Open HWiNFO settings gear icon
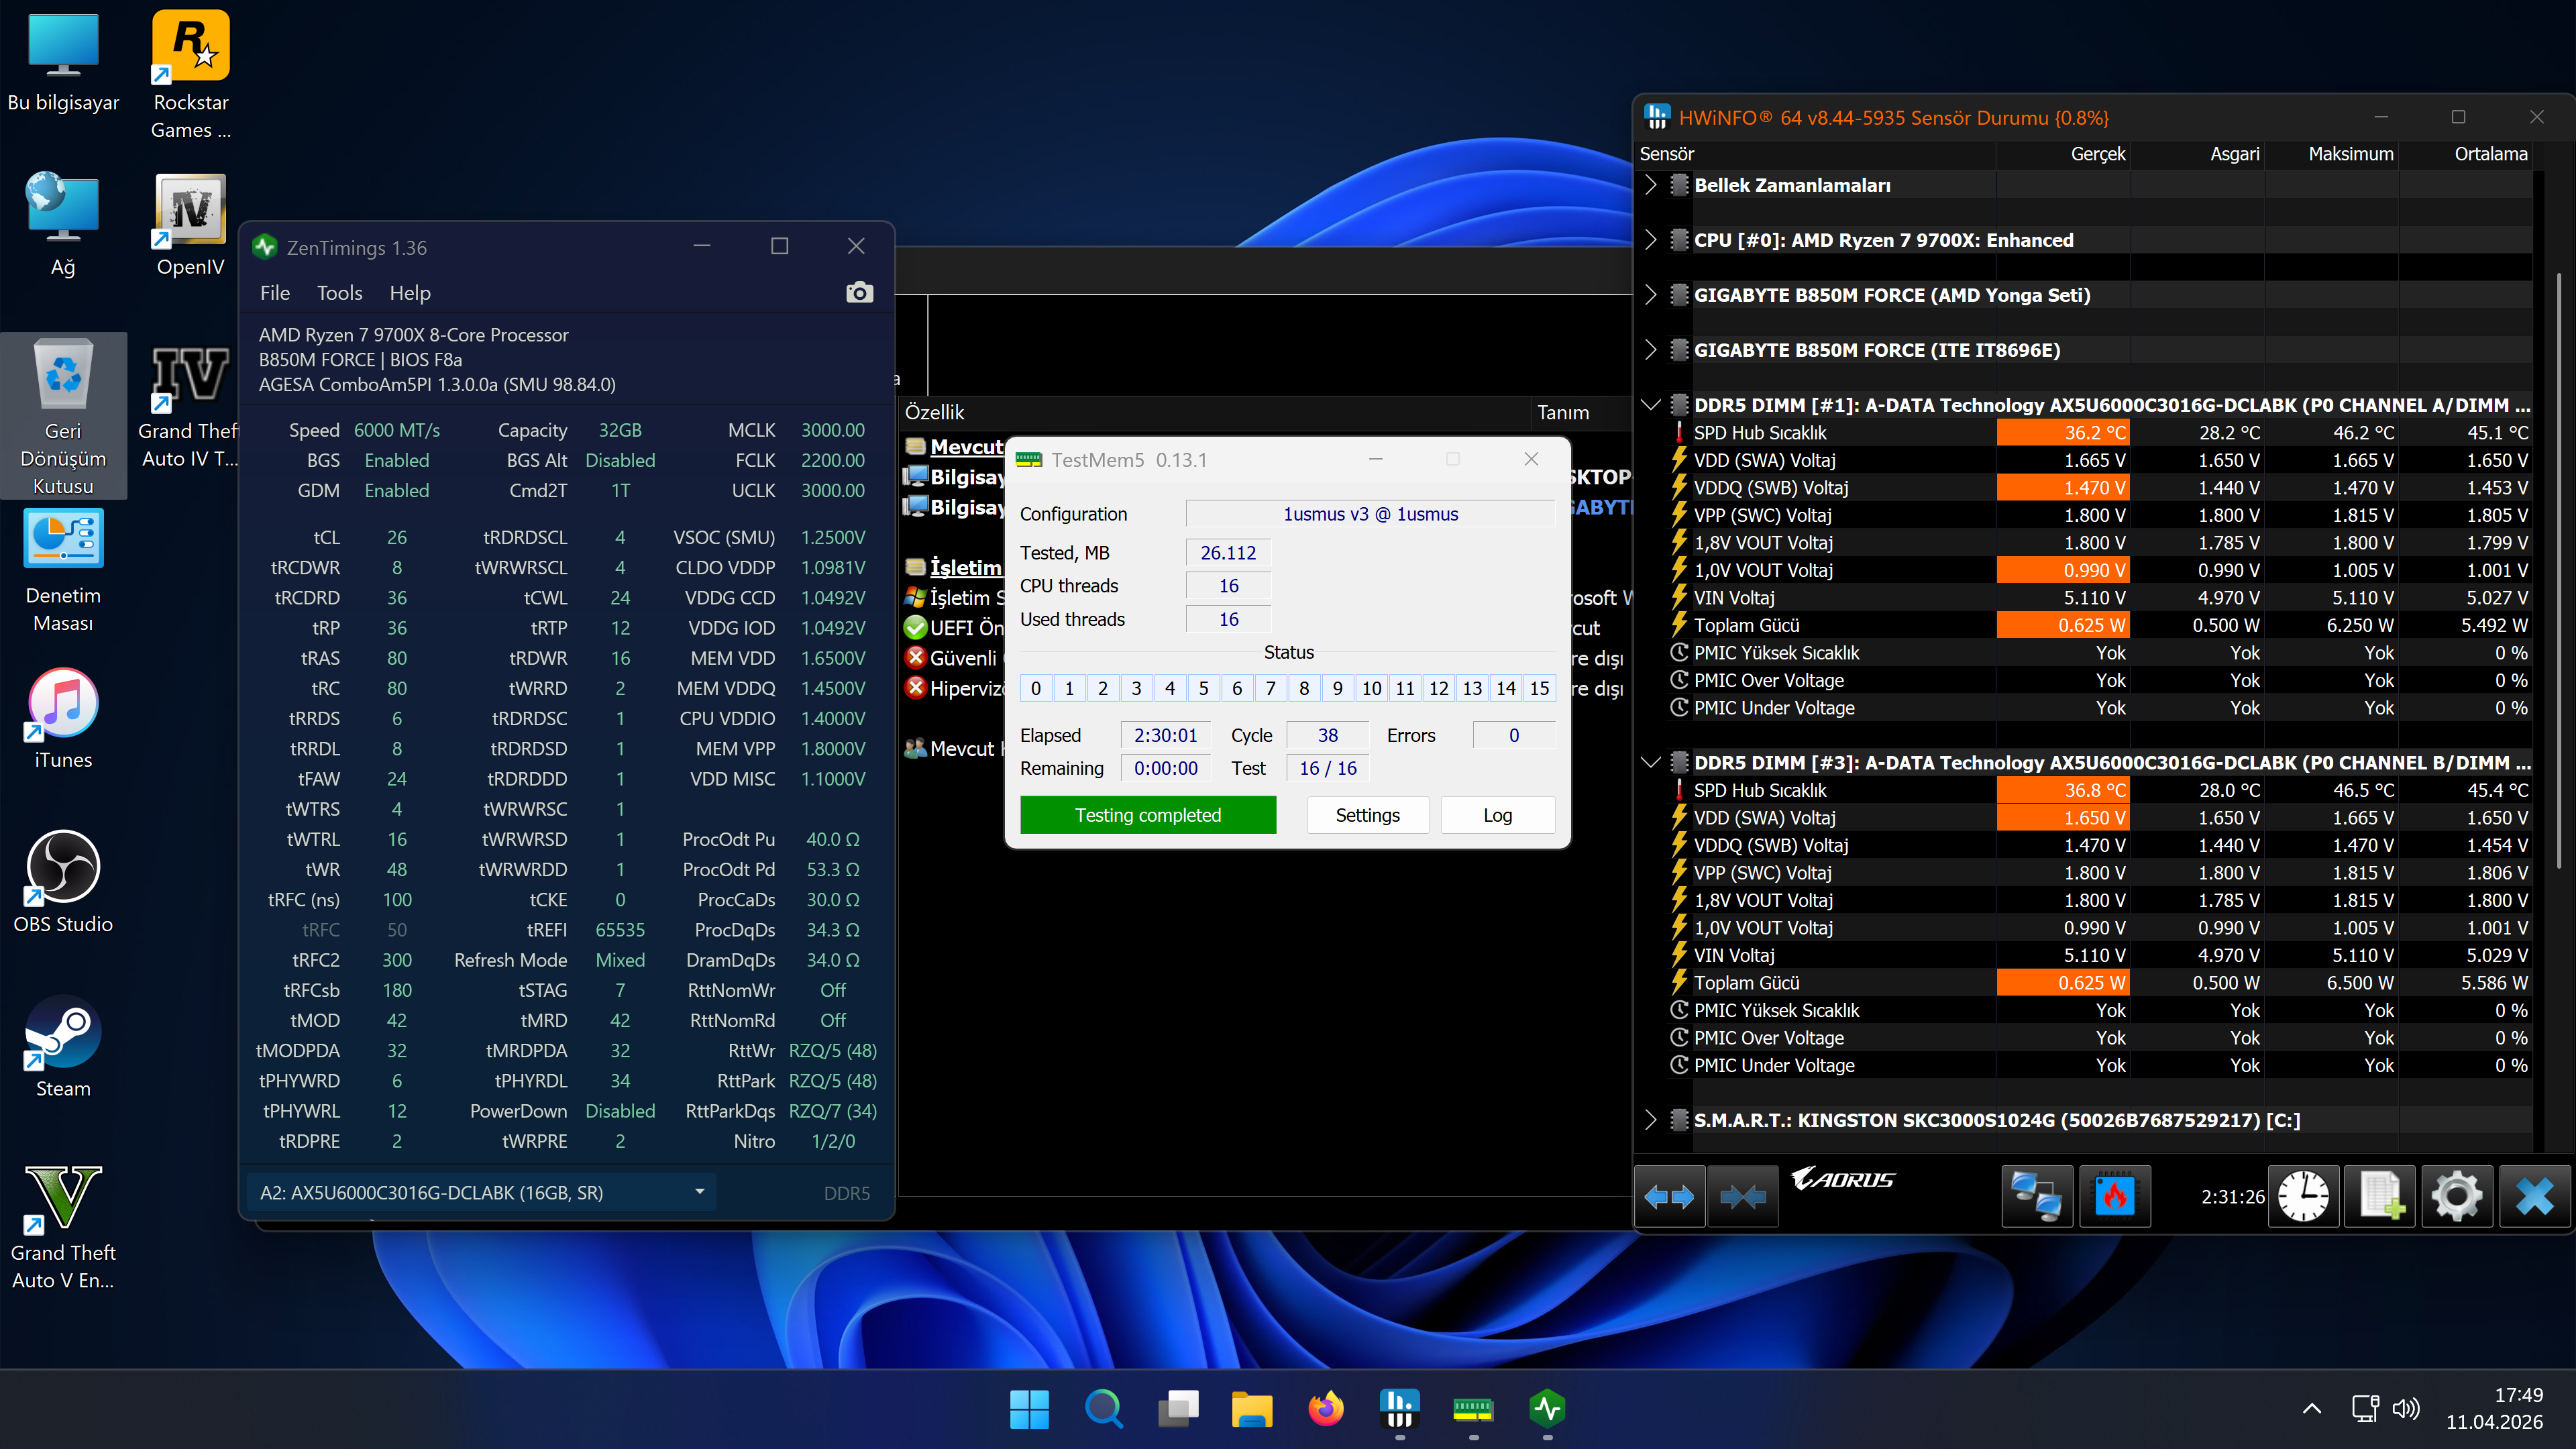 click(2457, 1196)
